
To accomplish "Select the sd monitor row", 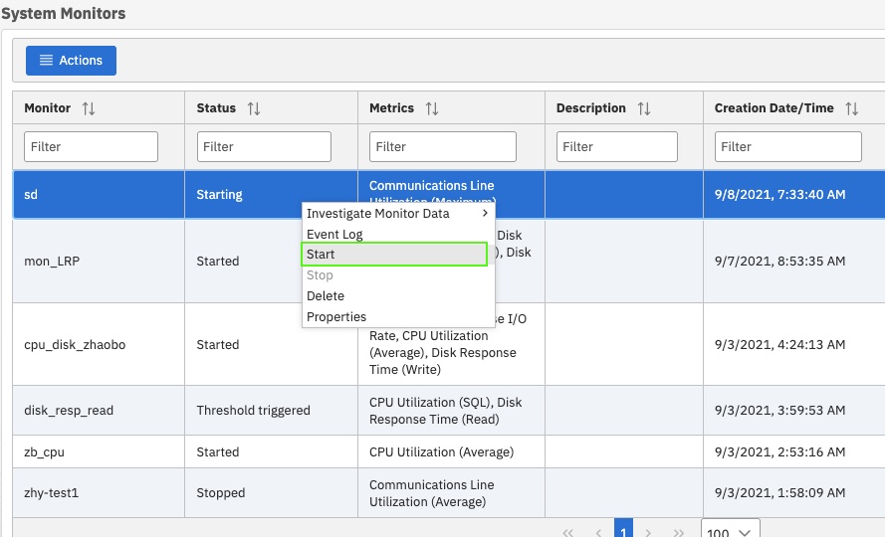I will pyautogui.click(x=449, y=195).
